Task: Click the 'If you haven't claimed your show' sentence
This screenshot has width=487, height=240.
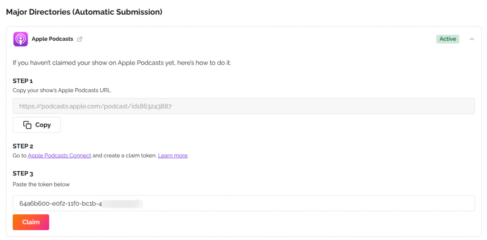Action: point(122,63)
